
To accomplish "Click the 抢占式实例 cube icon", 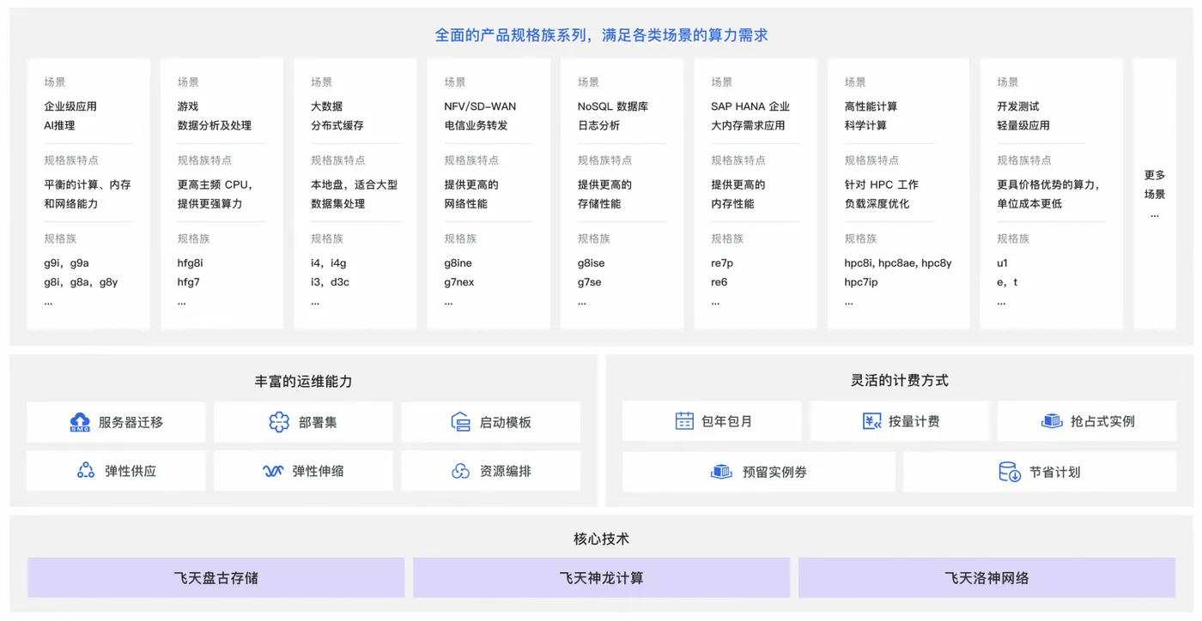I will click(1052, 421).
